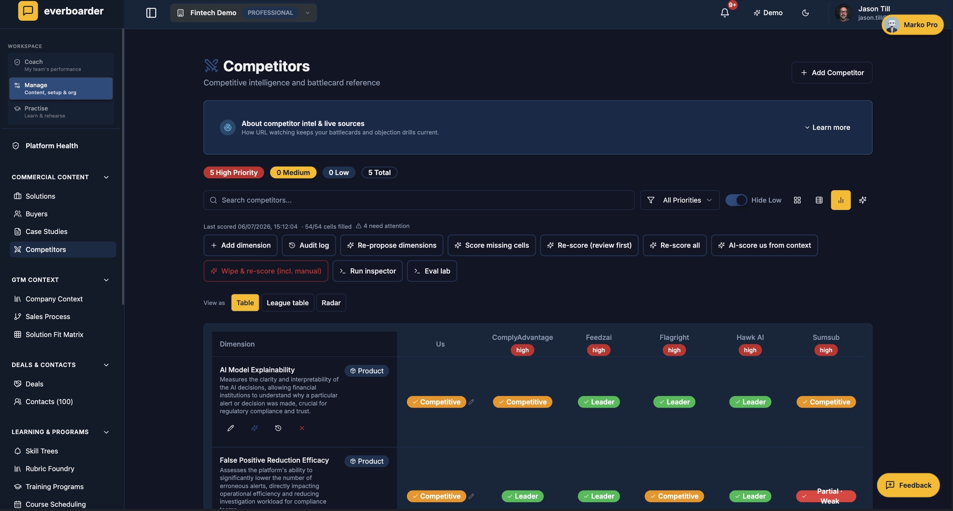This screenshot has width=953, height=511.
Task: Toggle the Hide Low switch
Action: click(x=736, y=200)
